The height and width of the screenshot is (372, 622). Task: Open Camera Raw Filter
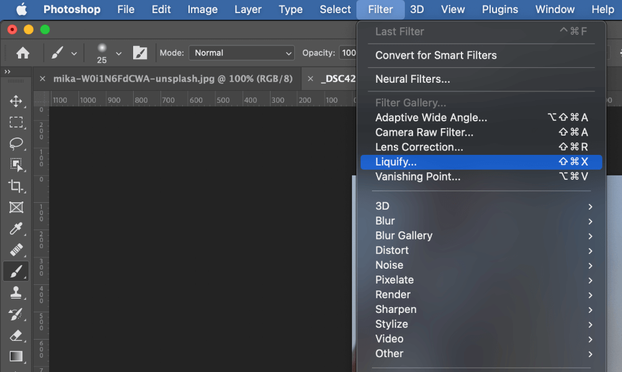[x=424, y=133]
